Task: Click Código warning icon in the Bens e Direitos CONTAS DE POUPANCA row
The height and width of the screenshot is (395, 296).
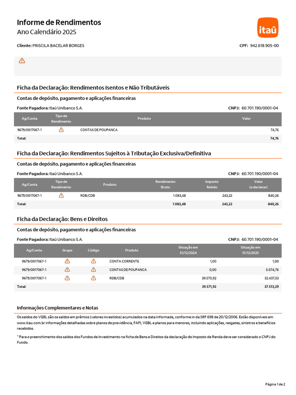Action: [x=93, y=270]
